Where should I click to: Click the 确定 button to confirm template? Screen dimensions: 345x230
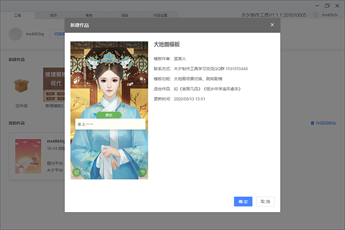click(x=243, y=201)
